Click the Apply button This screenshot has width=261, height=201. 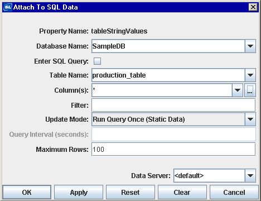coord(79,192)
